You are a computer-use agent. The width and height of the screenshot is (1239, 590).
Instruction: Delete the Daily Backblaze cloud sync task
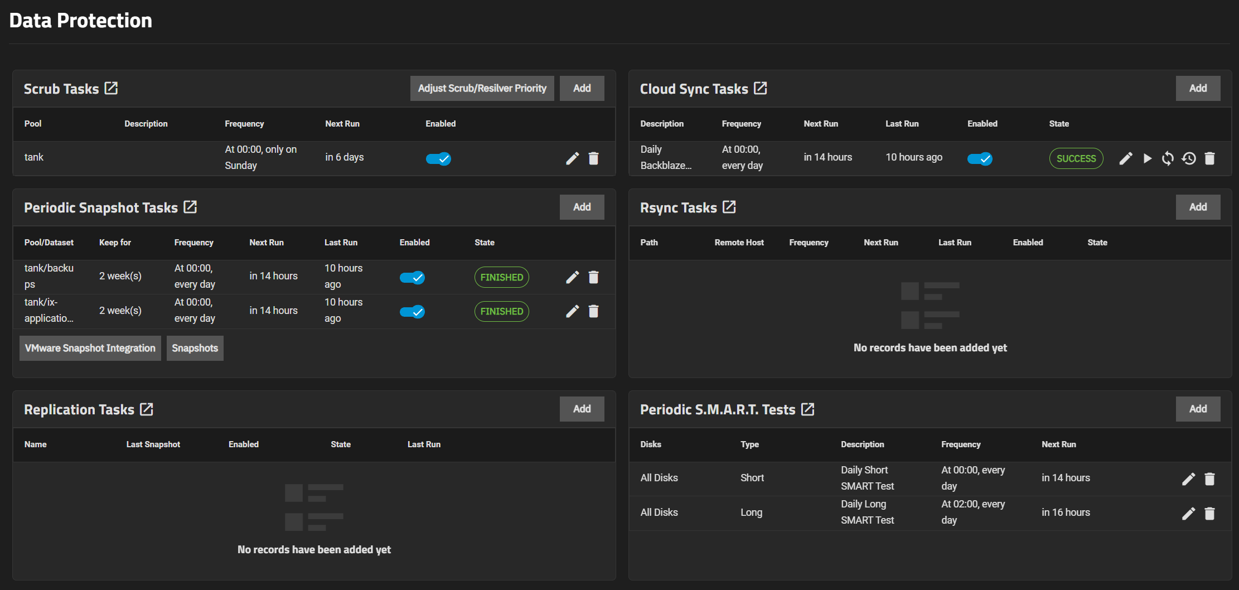[1209, 158]
